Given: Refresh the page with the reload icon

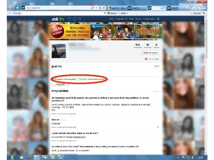Looking at the screenshot, I should tap(100, 8).
